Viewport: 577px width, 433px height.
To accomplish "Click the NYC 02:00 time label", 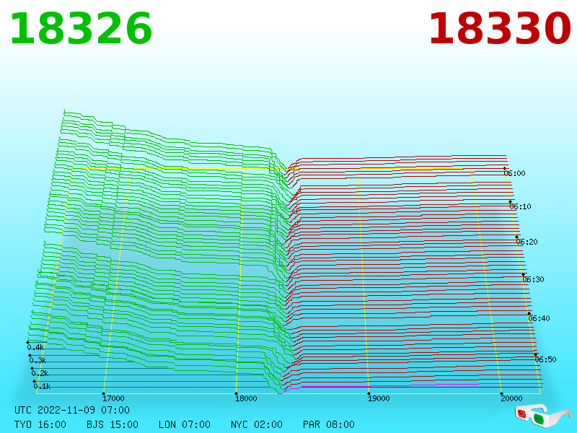I will point(257,424).
